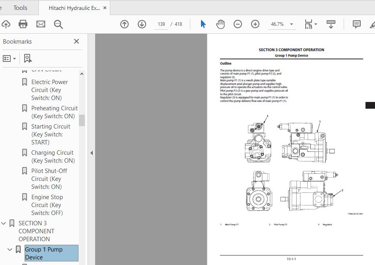Viewport: 375px width, 265px height.
Task: Click the fit page width icon
Action: click(308, 24)
